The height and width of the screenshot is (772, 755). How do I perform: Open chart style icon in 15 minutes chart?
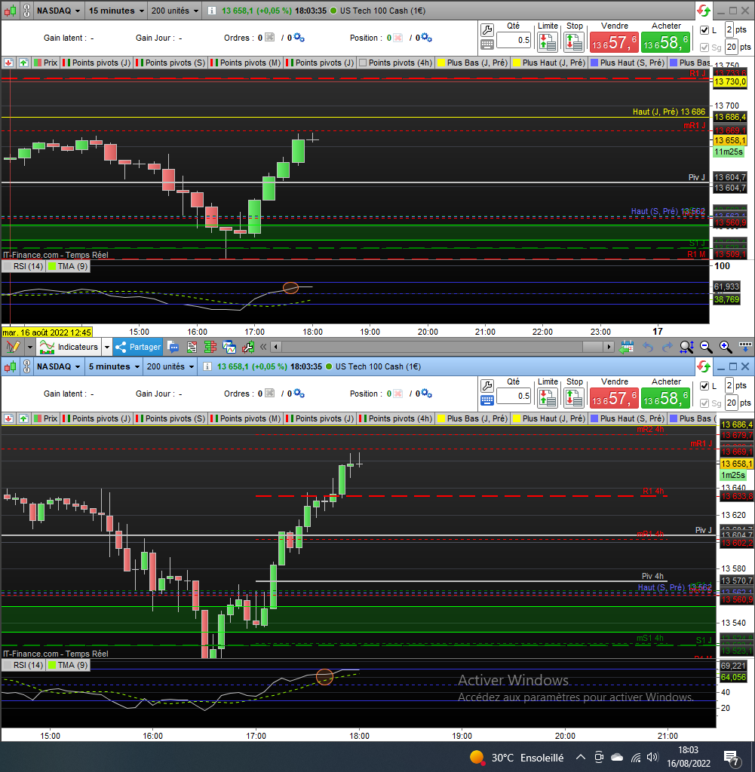click(10, 11)
